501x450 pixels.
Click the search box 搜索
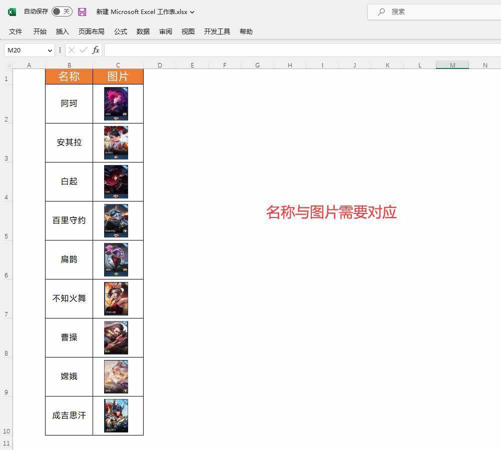click(434, 12)
